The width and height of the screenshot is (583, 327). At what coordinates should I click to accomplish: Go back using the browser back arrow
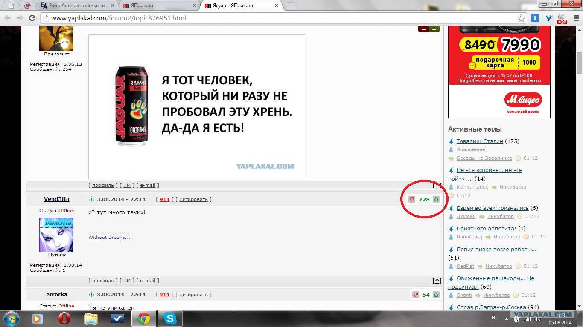pyautogui.click(x=8, y=18)
